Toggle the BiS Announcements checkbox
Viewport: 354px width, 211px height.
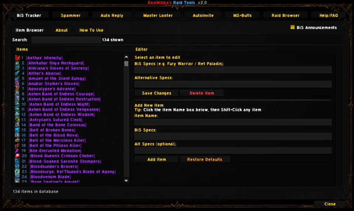(x=292, y=27)
